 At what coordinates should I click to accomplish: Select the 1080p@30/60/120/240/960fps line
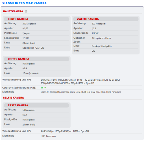[x=67, y=83]
